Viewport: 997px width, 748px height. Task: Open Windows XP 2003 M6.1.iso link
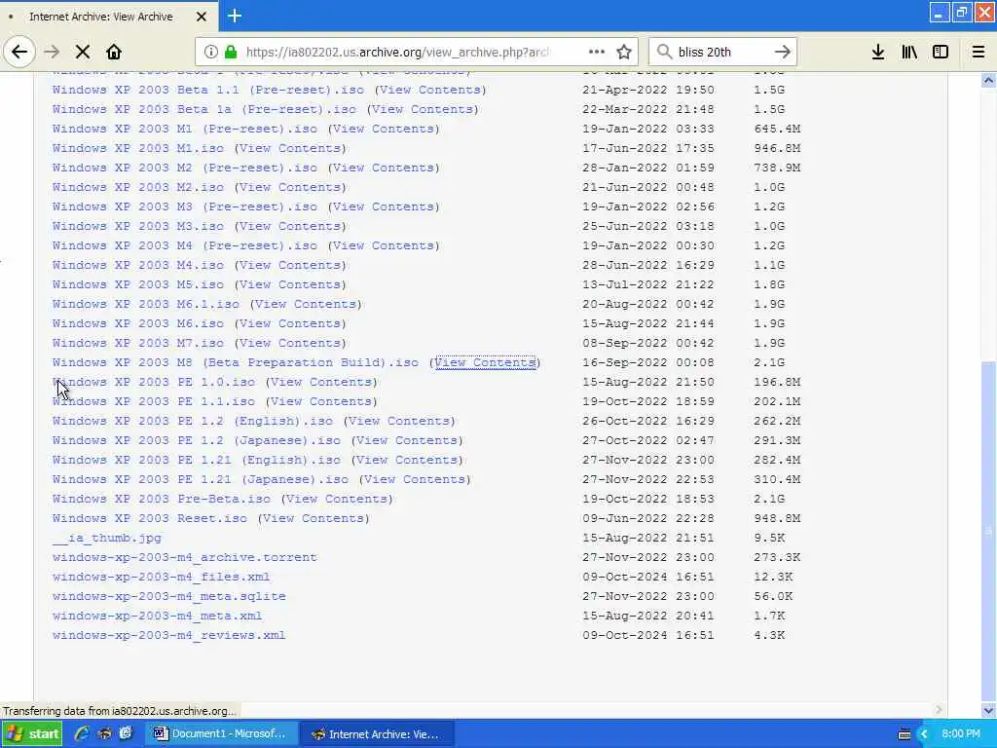(146, 304)
